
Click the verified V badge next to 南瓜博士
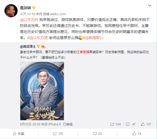point(38,46)
